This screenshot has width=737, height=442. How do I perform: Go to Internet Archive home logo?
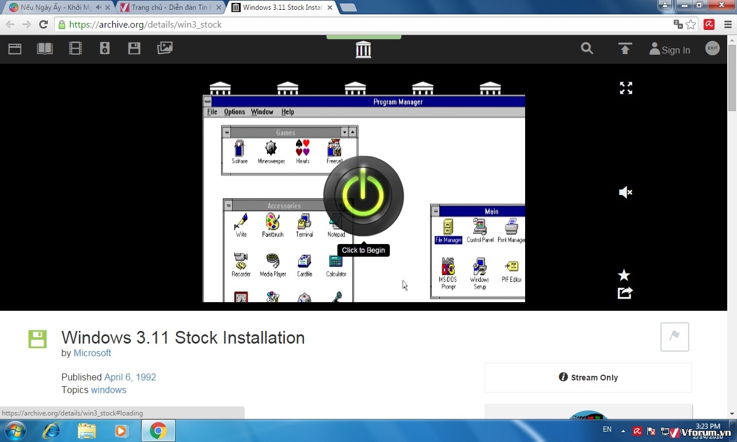(x=363, y=49)
